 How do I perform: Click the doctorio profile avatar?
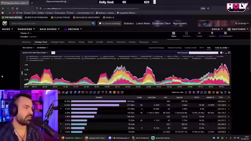click(x=229, y=29)
